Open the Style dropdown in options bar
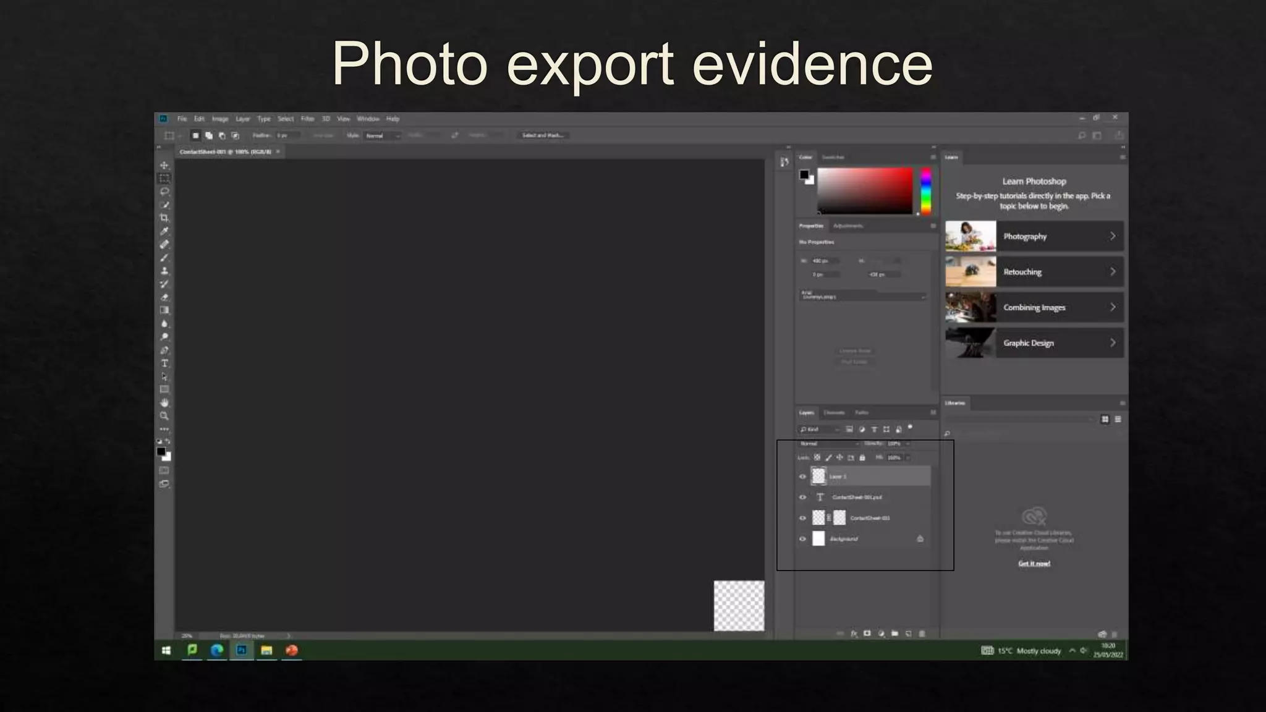1266x712 pixels. click(x=382, y=135)
